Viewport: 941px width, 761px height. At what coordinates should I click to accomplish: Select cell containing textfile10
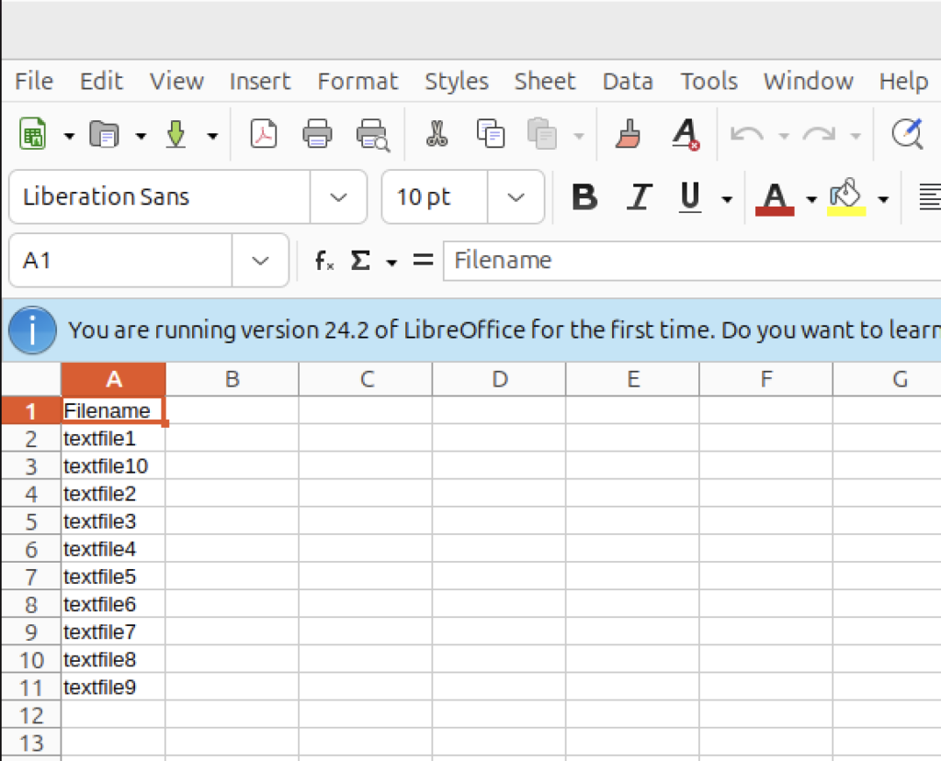(113, 466)
